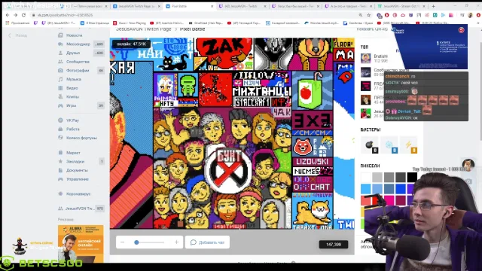Select the bomb booster
This screenshot has width=482, height=271.
pyautogui.click(x=369, y=145)
